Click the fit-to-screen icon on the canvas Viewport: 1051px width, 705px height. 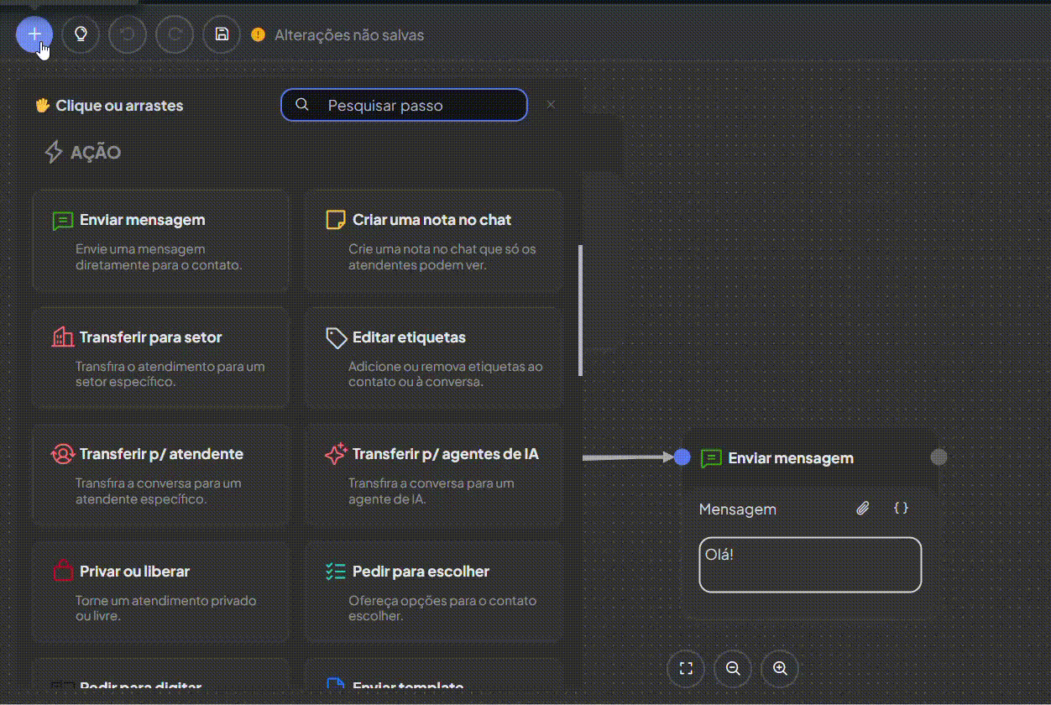[686, 668]
